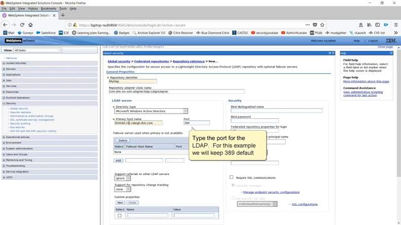Open the SSL configurations link
This screenshot has width=401, height=225.
[x=305, y=204]
